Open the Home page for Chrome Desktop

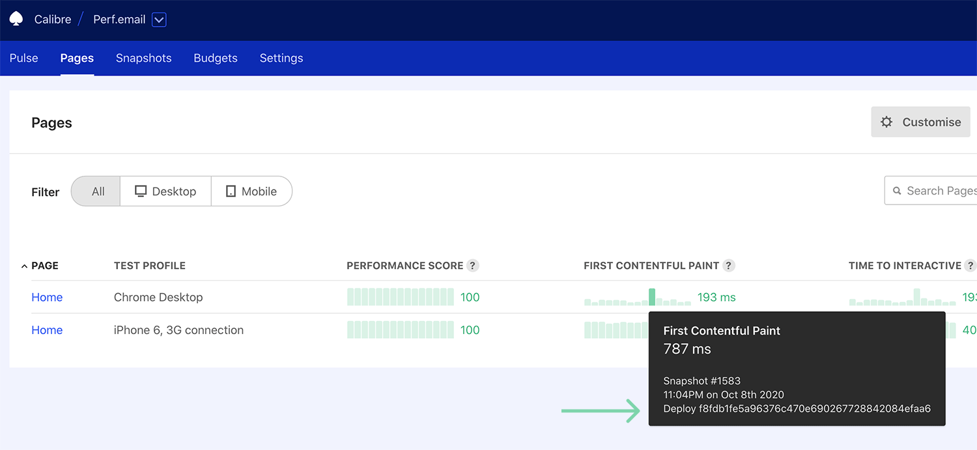point(47,297)
